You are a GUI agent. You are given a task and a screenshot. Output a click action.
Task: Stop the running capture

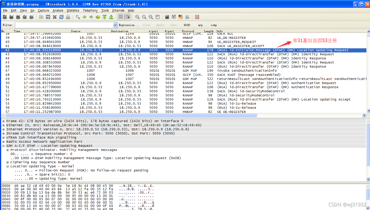pyautogui.click(x=25, y=17)
